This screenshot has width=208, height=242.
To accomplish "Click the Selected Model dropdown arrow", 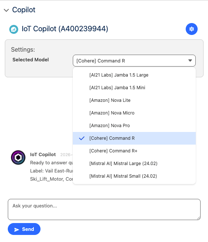I will tap(190, 61).
